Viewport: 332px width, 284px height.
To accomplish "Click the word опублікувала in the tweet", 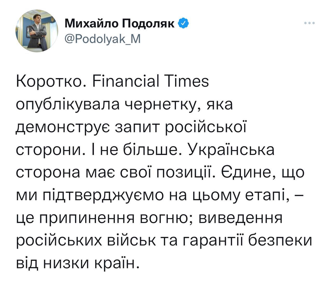I will (x=68, y=105).
